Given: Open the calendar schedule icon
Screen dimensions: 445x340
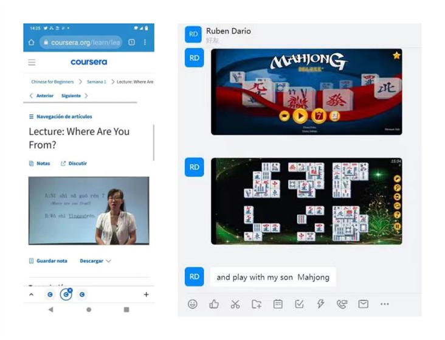Looking at the screenshot, I should tap(278, 304).
